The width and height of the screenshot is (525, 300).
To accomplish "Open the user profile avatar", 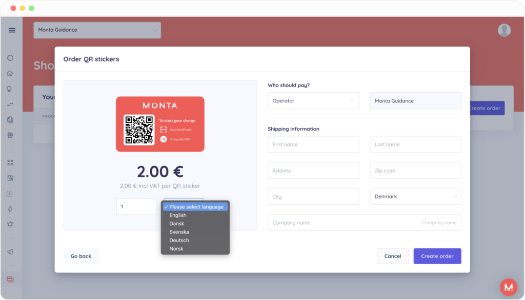I will point(504,30).
